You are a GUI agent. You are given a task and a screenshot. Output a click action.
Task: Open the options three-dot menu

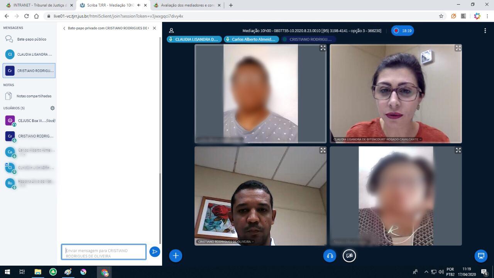(x=485, y=31)
